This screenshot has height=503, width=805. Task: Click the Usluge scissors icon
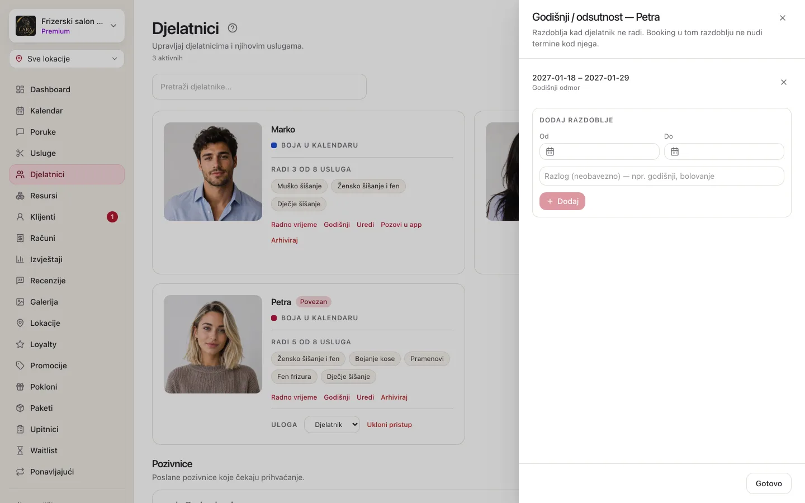click(x=20, y=153)
